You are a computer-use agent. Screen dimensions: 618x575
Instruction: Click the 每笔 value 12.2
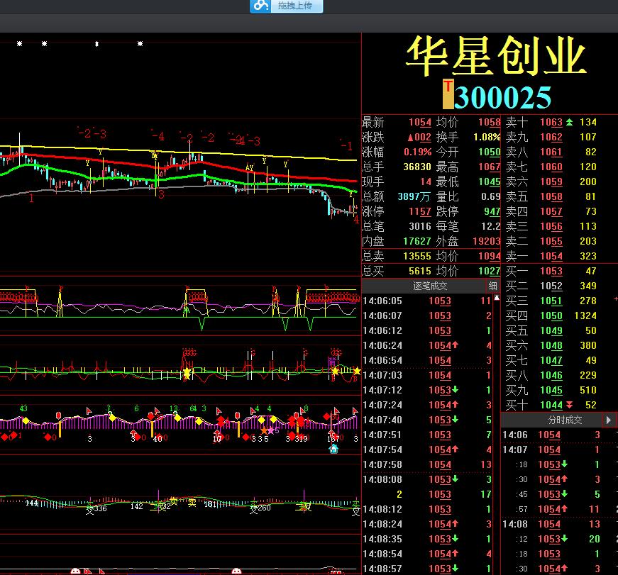coord(491,226)
